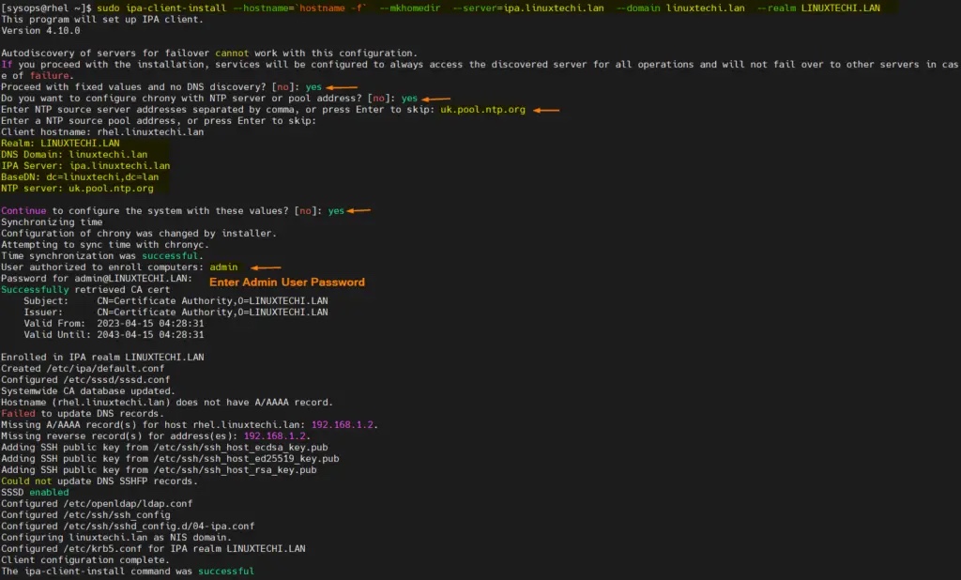Screen dimensions: 961x580
Task: Click the red "Failed" to update DNS message
Action: (18, 414)
